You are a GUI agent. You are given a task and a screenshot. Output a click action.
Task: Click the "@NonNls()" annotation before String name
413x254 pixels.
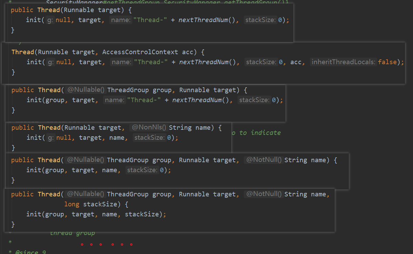(149, 127)
